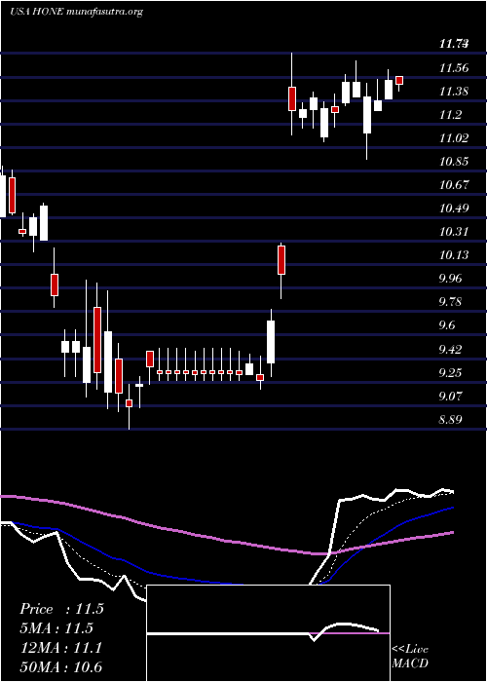Screen dimensions: 487x682
Task: Click the last small red candlestick
Action: pyautogui.click(x=399, y=80)
